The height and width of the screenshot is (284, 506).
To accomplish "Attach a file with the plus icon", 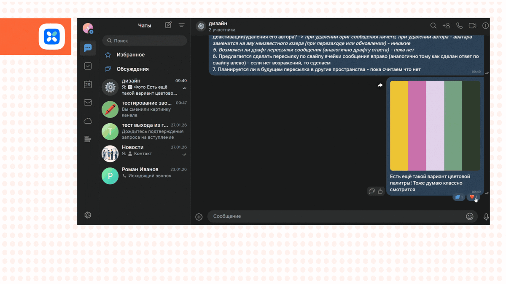I will coord(199,217).
